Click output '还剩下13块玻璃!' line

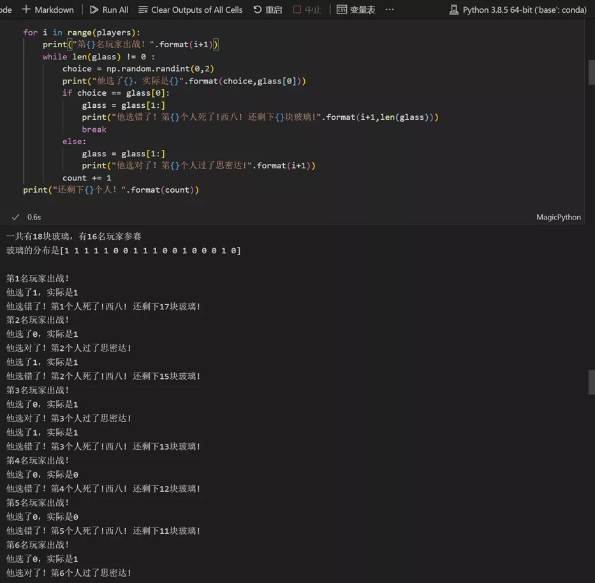click(103, 446)
